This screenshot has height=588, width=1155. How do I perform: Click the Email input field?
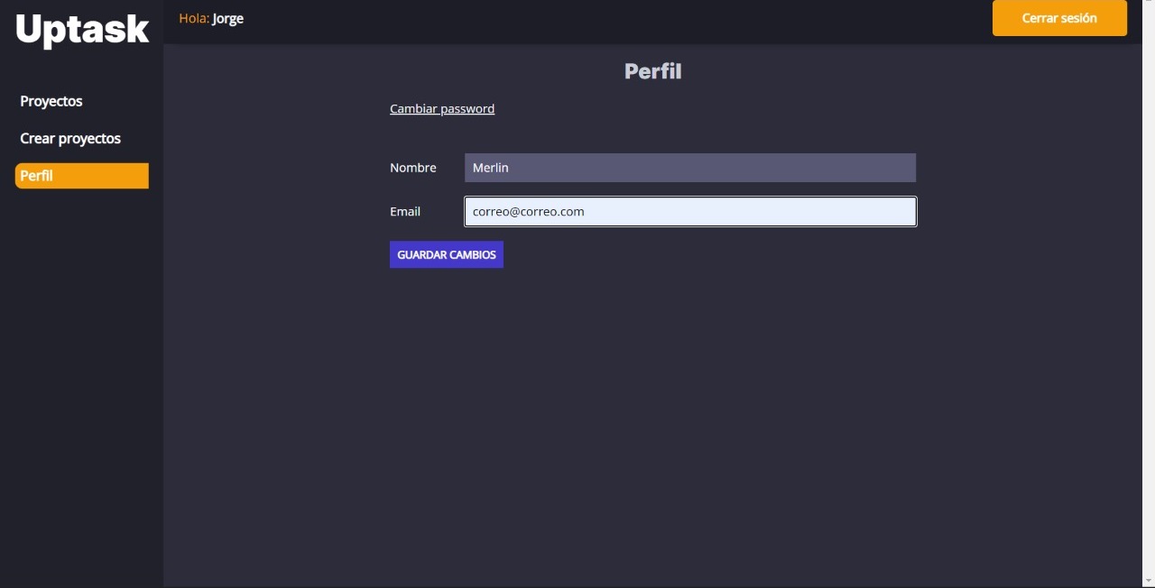(x=690, y=212)
